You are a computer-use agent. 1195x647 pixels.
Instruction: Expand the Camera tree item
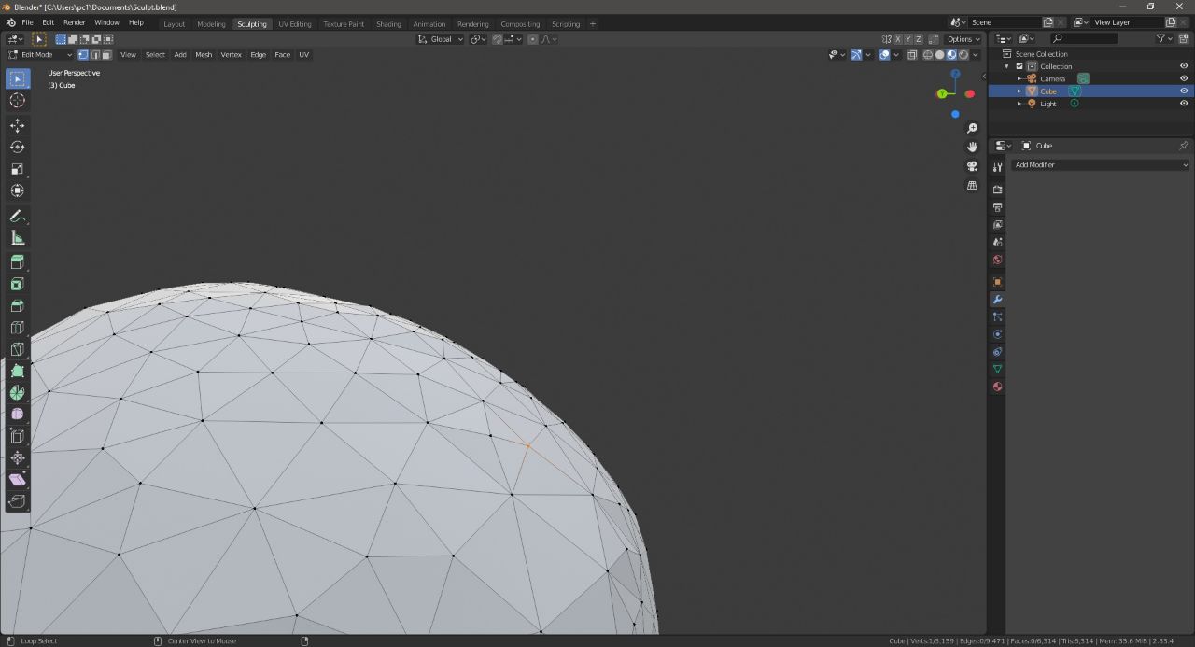pyautogui.click(x=1019, y=78)
